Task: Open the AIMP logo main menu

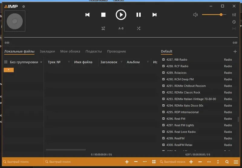Action: click(11, 6)
